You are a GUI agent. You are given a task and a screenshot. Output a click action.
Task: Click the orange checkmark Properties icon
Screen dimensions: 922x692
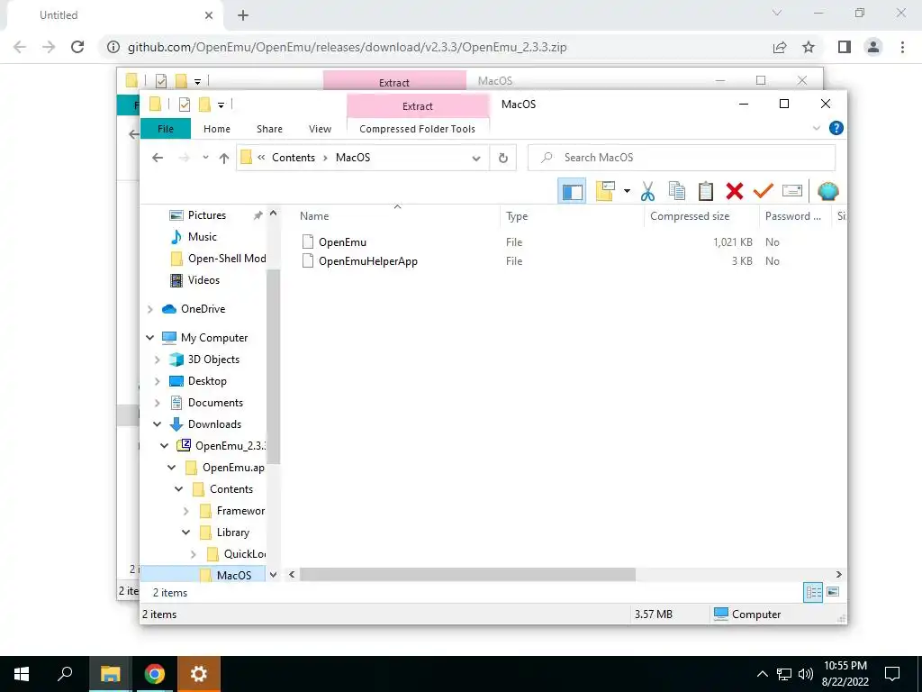[x=764, y=191]
